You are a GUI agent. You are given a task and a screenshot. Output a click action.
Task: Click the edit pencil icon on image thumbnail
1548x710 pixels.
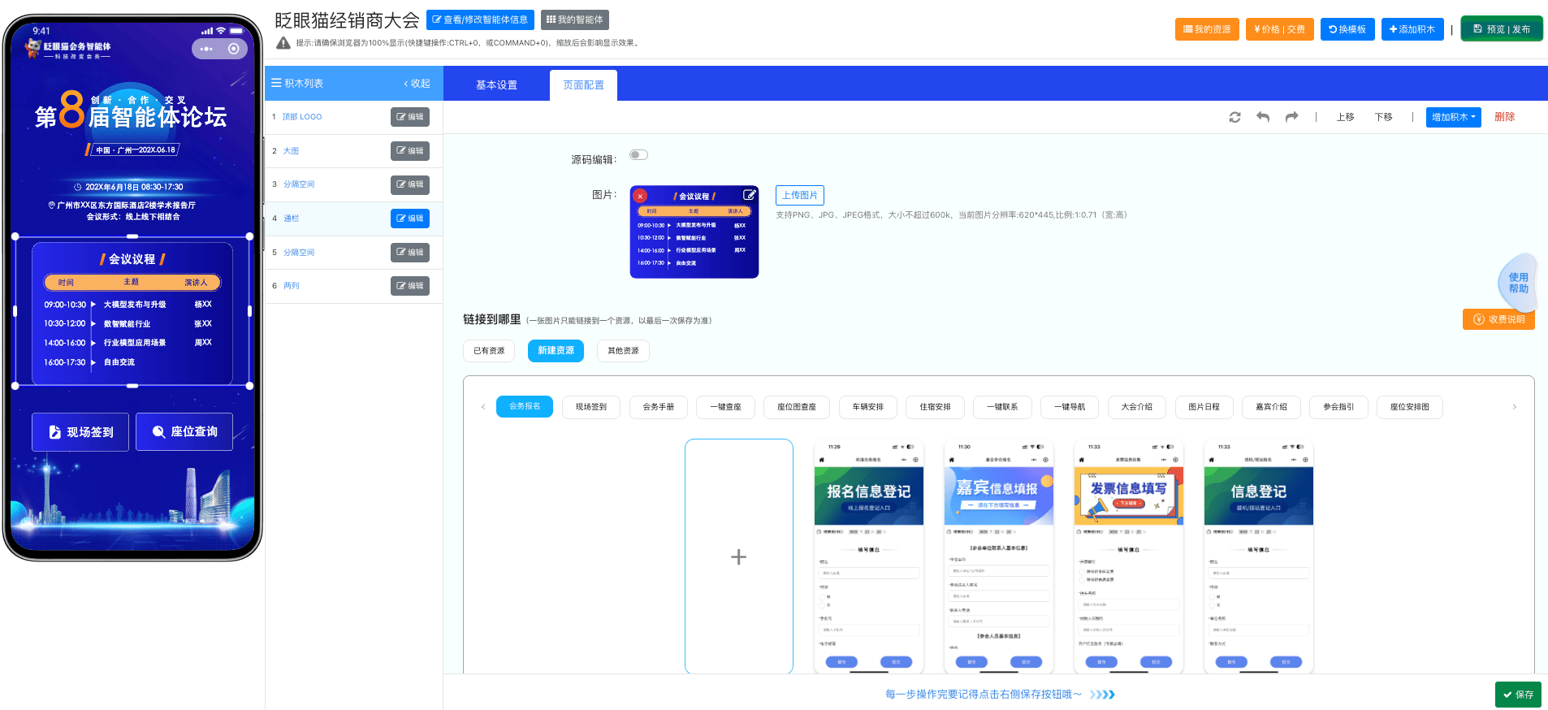coord(749,195)
